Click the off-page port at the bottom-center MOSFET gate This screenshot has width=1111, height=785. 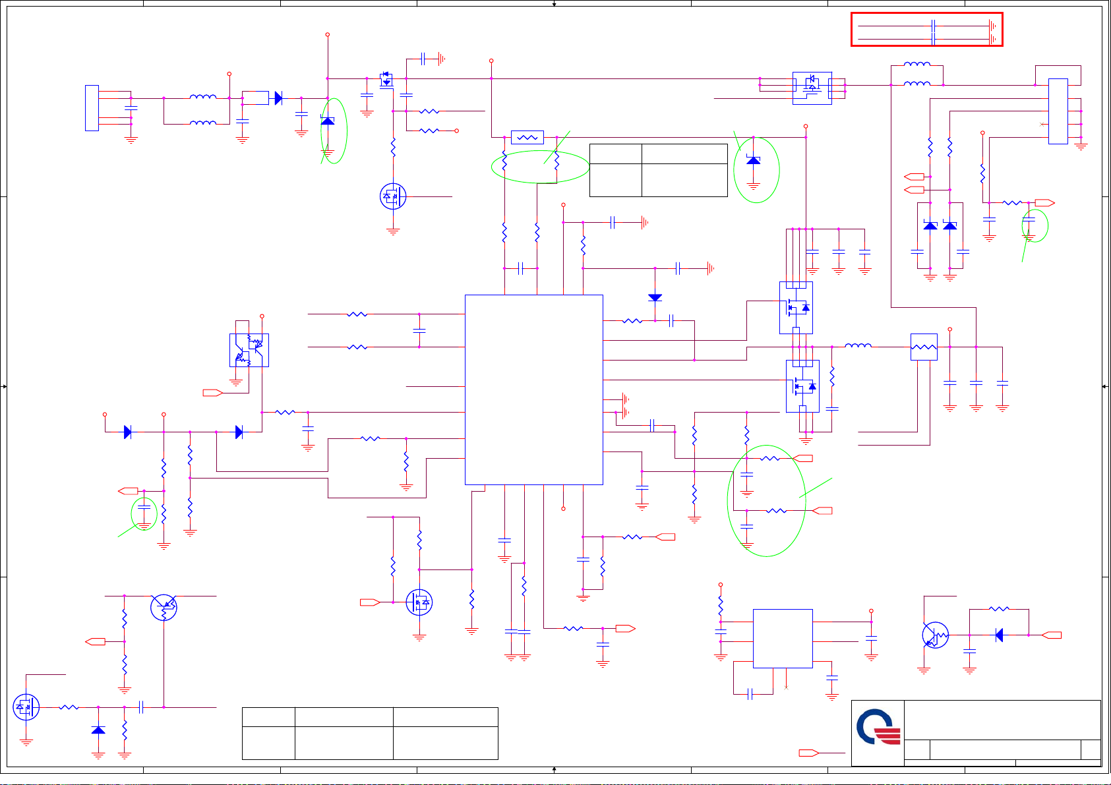coord(370,602)
